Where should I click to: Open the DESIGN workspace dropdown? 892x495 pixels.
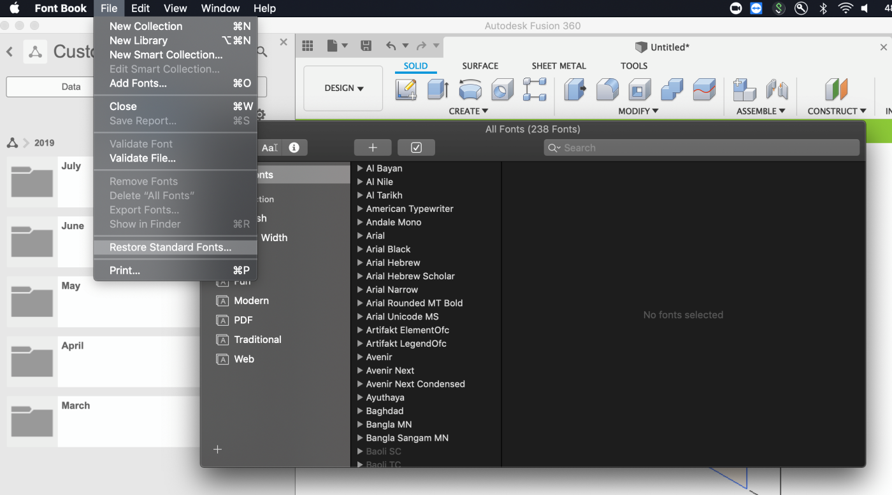pos(343,88)
